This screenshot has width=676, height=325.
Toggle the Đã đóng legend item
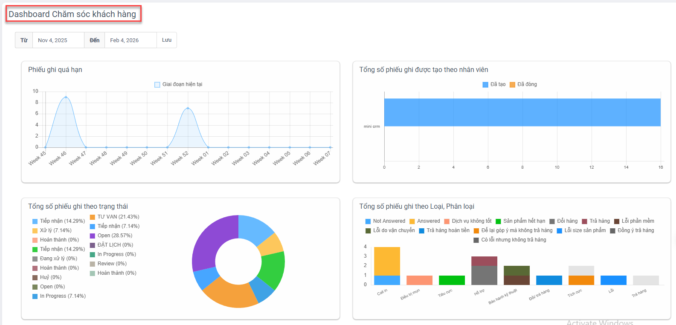[523, 84]
